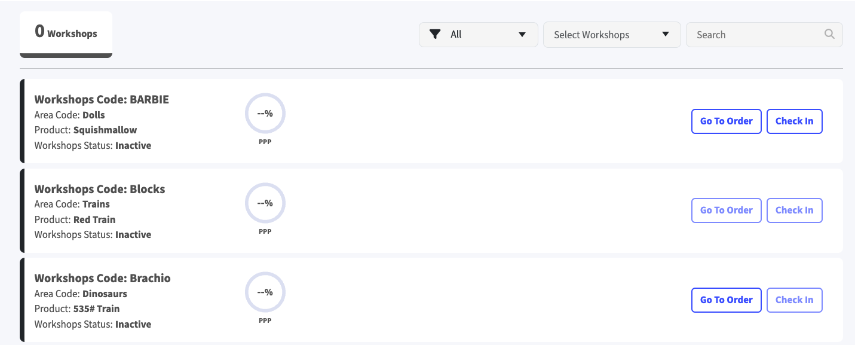This screenshot has width=855, height=345.
Task: Select 'Workshops Code: Blocks' heading
Action: coord(100,189)
